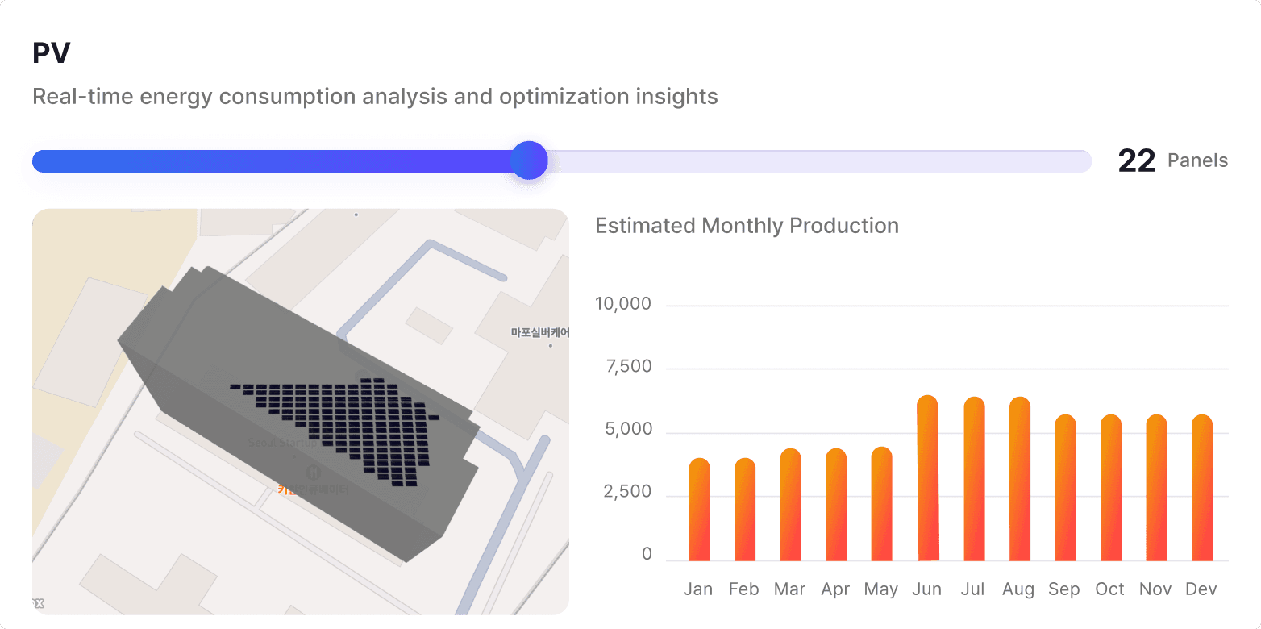
Task: Click the PV heading
Action: [52, 54]
